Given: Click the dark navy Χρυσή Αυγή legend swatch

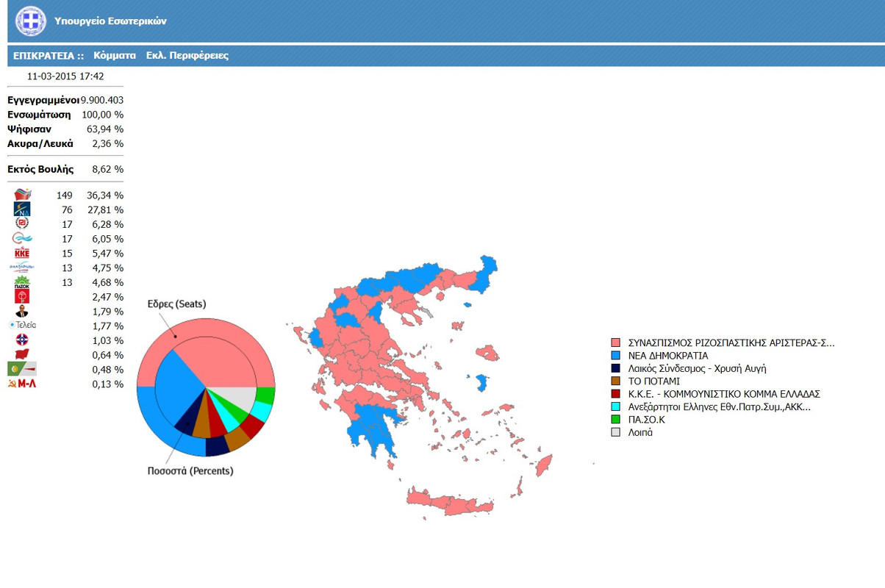Looking at the screenshot, I should click(616, 369).
